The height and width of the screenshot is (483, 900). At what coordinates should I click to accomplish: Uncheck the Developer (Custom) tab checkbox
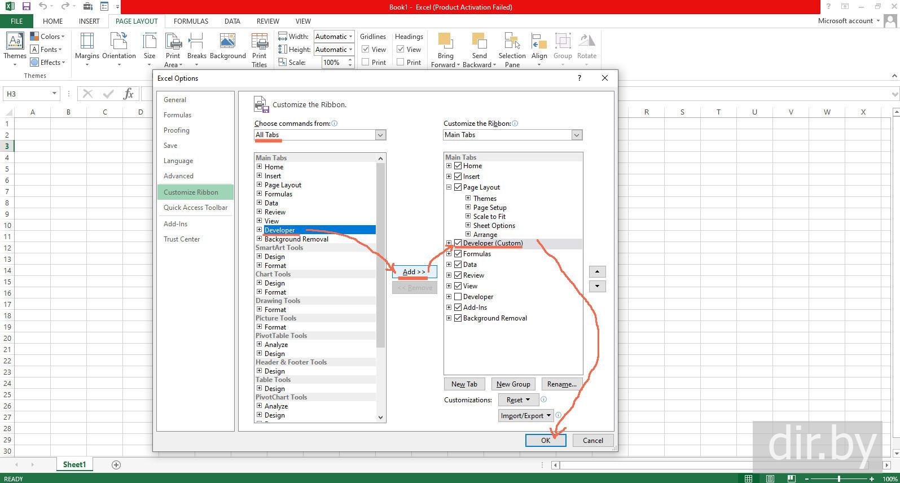click(x=458, y=243)
